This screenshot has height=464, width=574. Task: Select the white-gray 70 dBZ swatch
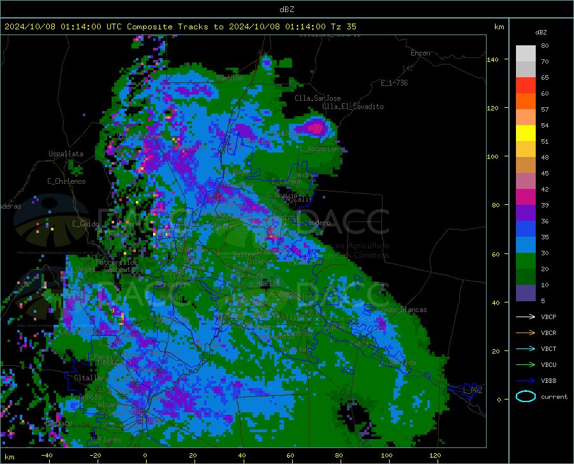[526, 54]
